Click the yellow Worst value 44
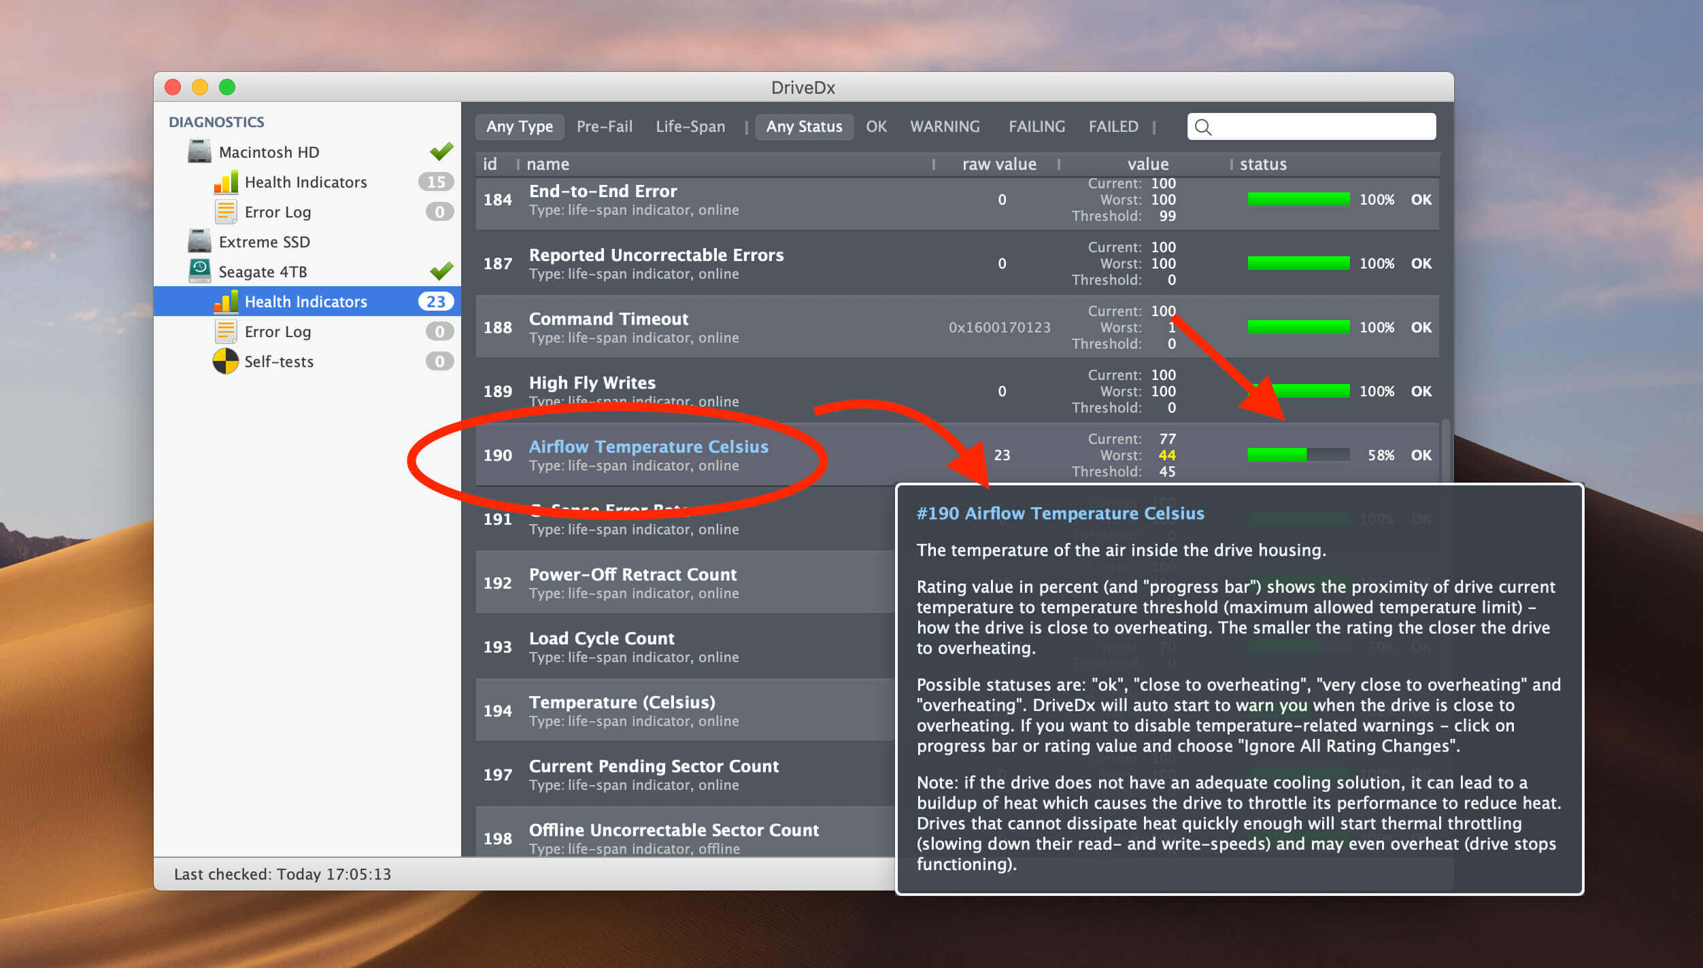Screen dimensions: 1703x968 (1167, 455)
